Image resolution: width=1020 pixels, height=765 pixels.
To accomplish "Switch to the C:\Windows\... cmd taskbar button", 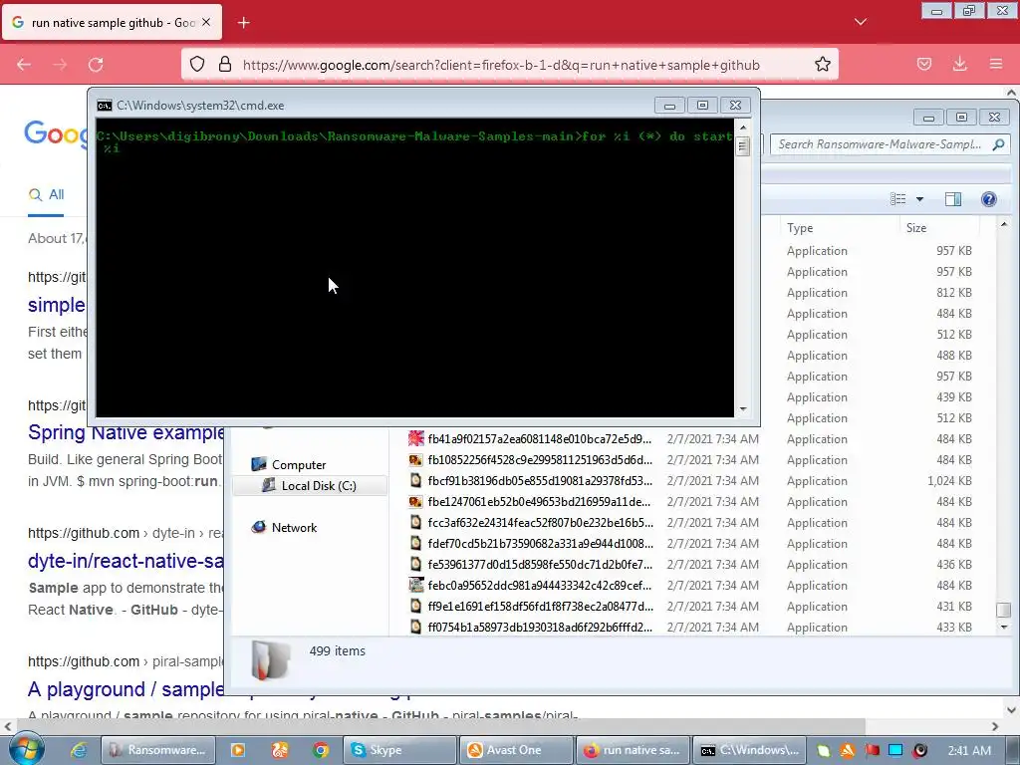I will coord(749,750).
